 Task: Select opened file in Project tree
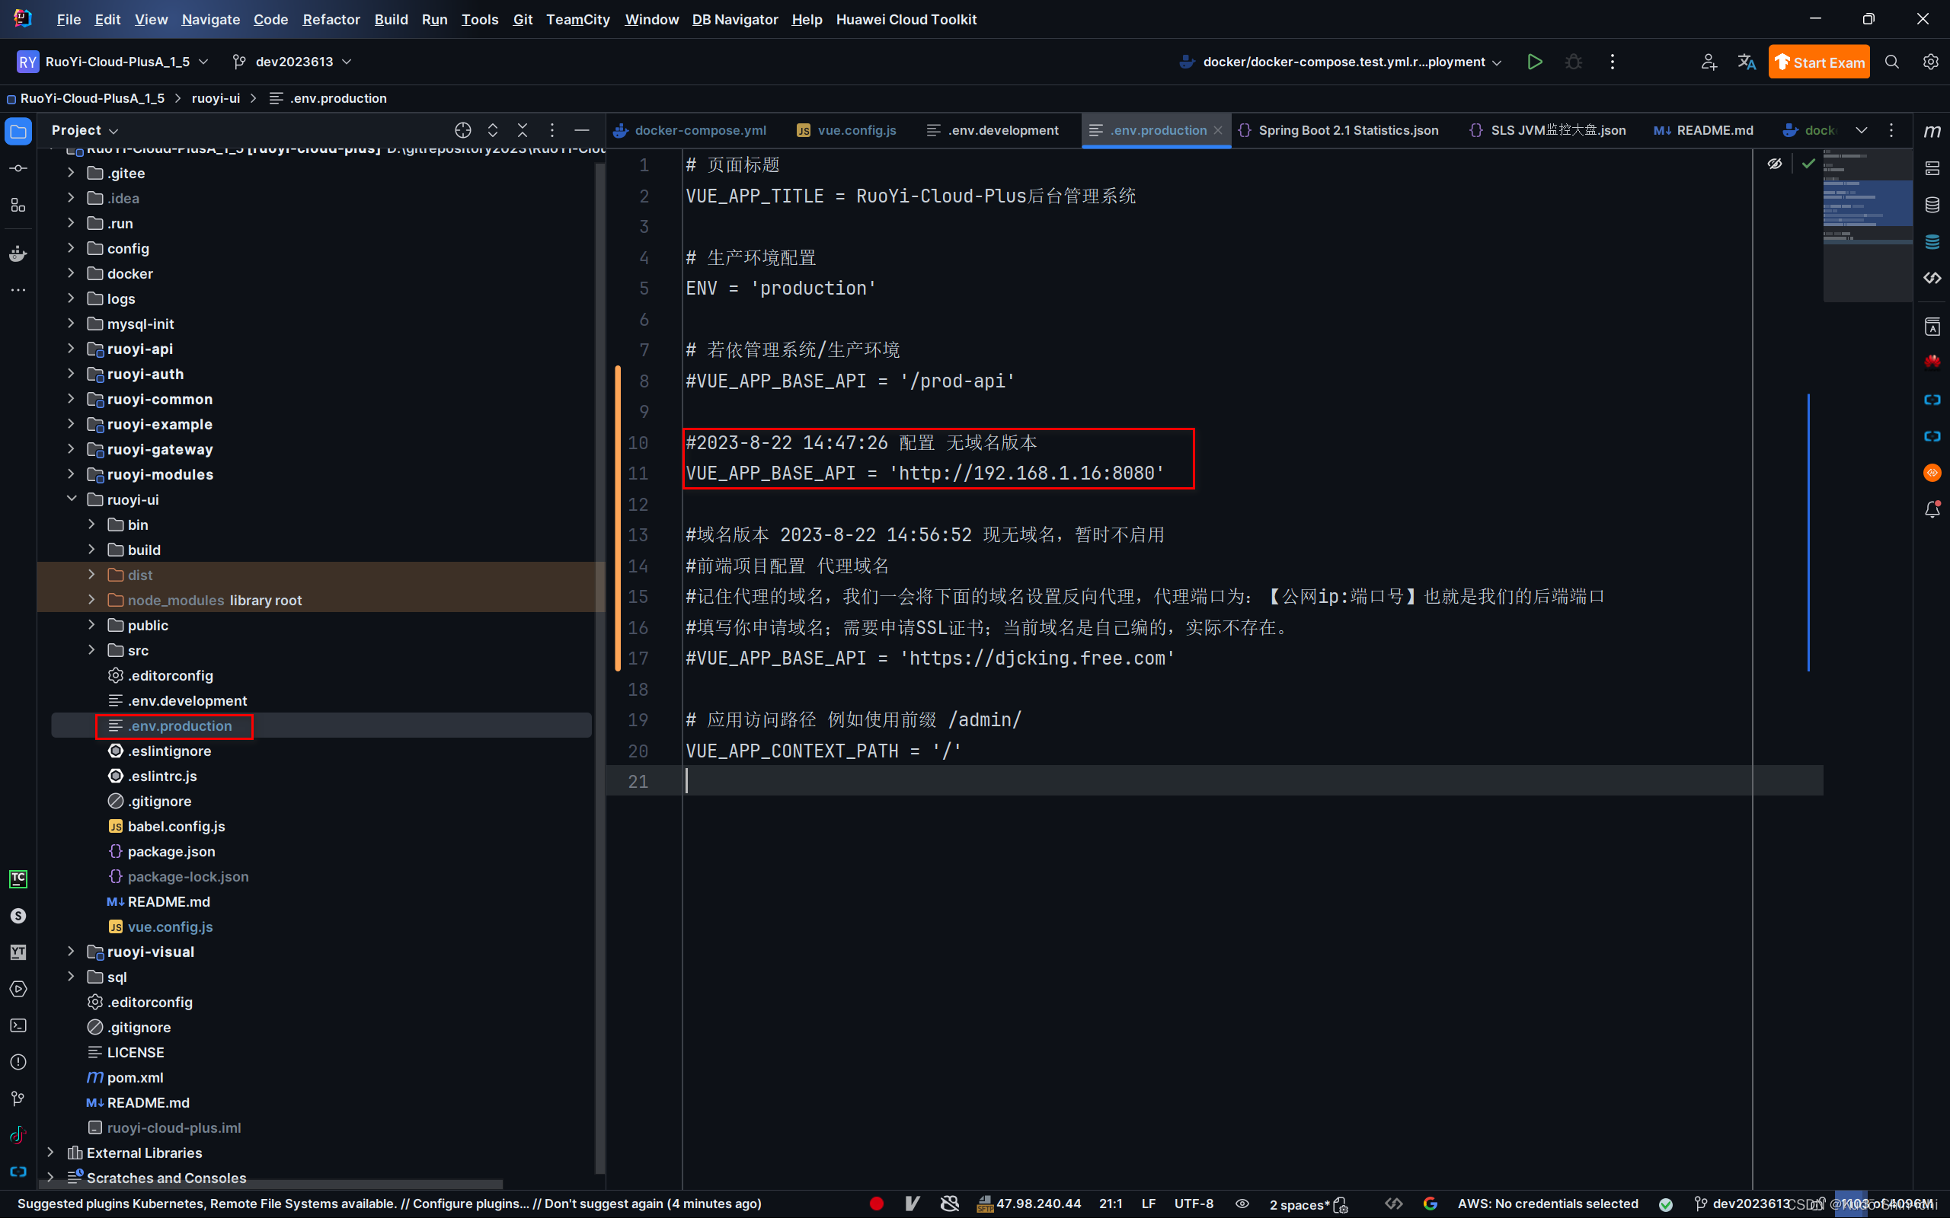tap(462, 130)
